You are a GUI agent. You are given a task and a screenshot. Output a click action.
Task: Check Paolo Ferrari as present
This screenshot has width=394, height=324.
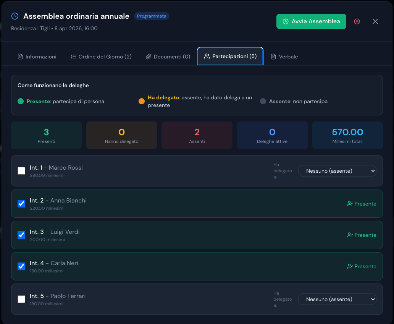(x=21, y=299)
